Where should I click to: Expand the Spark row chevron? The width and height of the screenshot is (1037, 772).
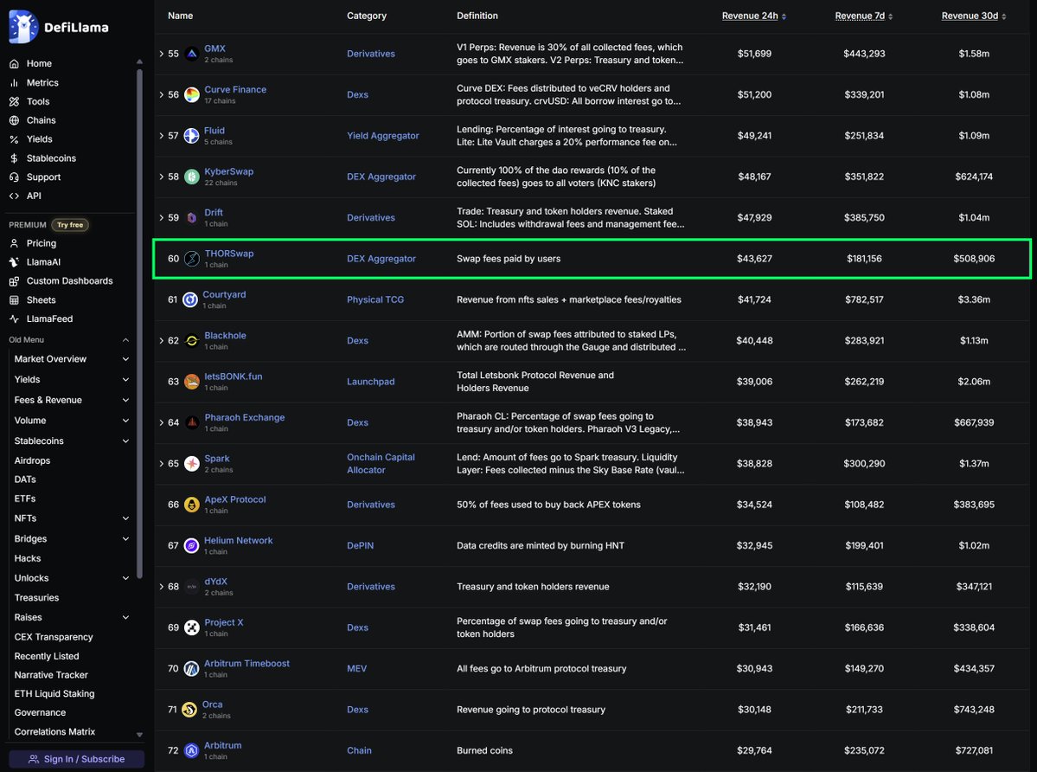pyautogui.click(x=162, y=464)
